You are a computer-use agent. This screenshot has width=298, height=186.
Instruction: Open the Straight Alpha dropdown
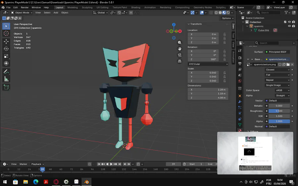click(x=282, y=95)
